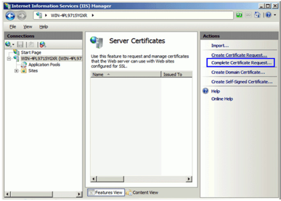Image resolution: width=281 pixels, height=201 pixels.
Task: Minimize the IIS Manager window
Action: click(261, 6)
